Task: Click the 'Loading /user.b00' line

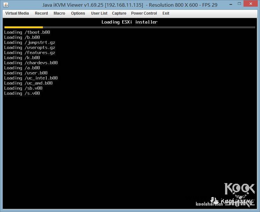Action: (x=26, y=73)
